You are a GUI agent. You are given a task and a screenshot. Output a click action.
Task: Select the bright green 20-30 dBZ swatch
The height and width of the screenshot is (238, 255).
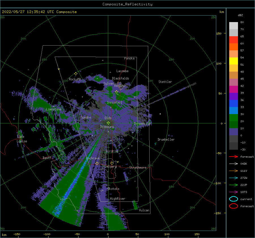point(233,117)
